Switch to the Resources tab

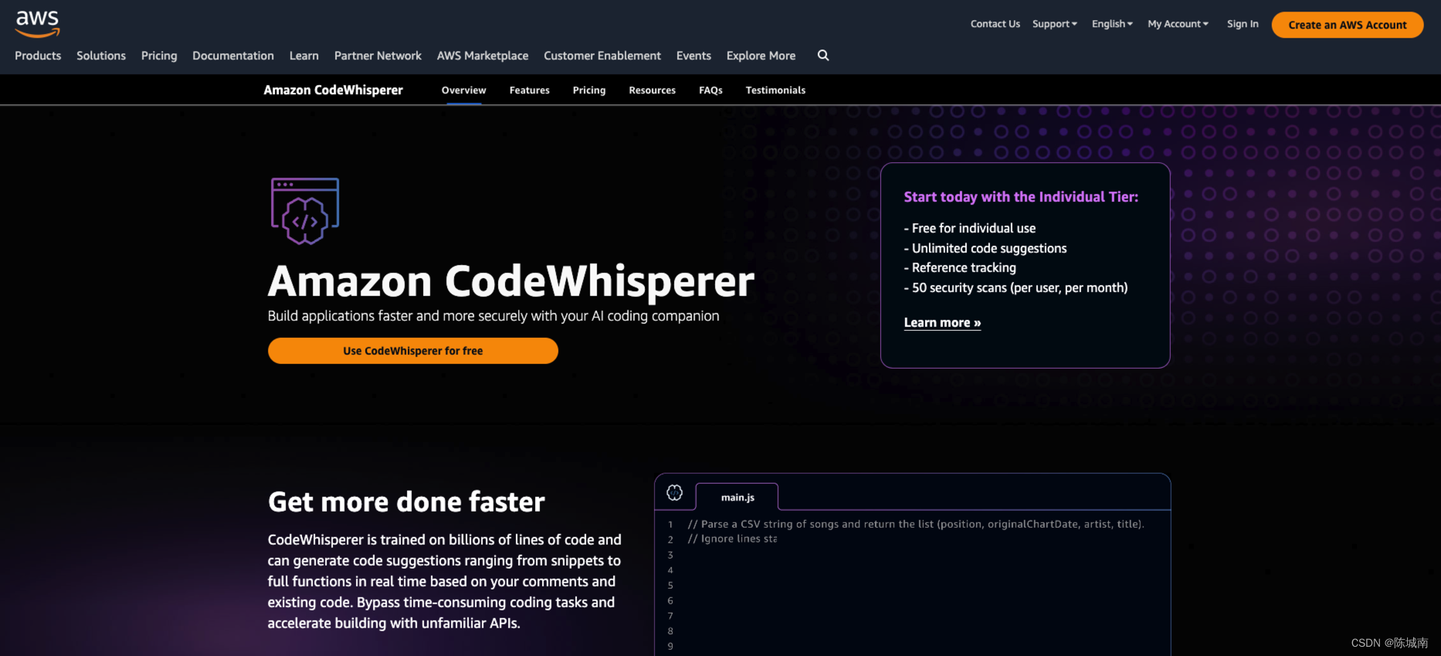click(x=653, y=90)
